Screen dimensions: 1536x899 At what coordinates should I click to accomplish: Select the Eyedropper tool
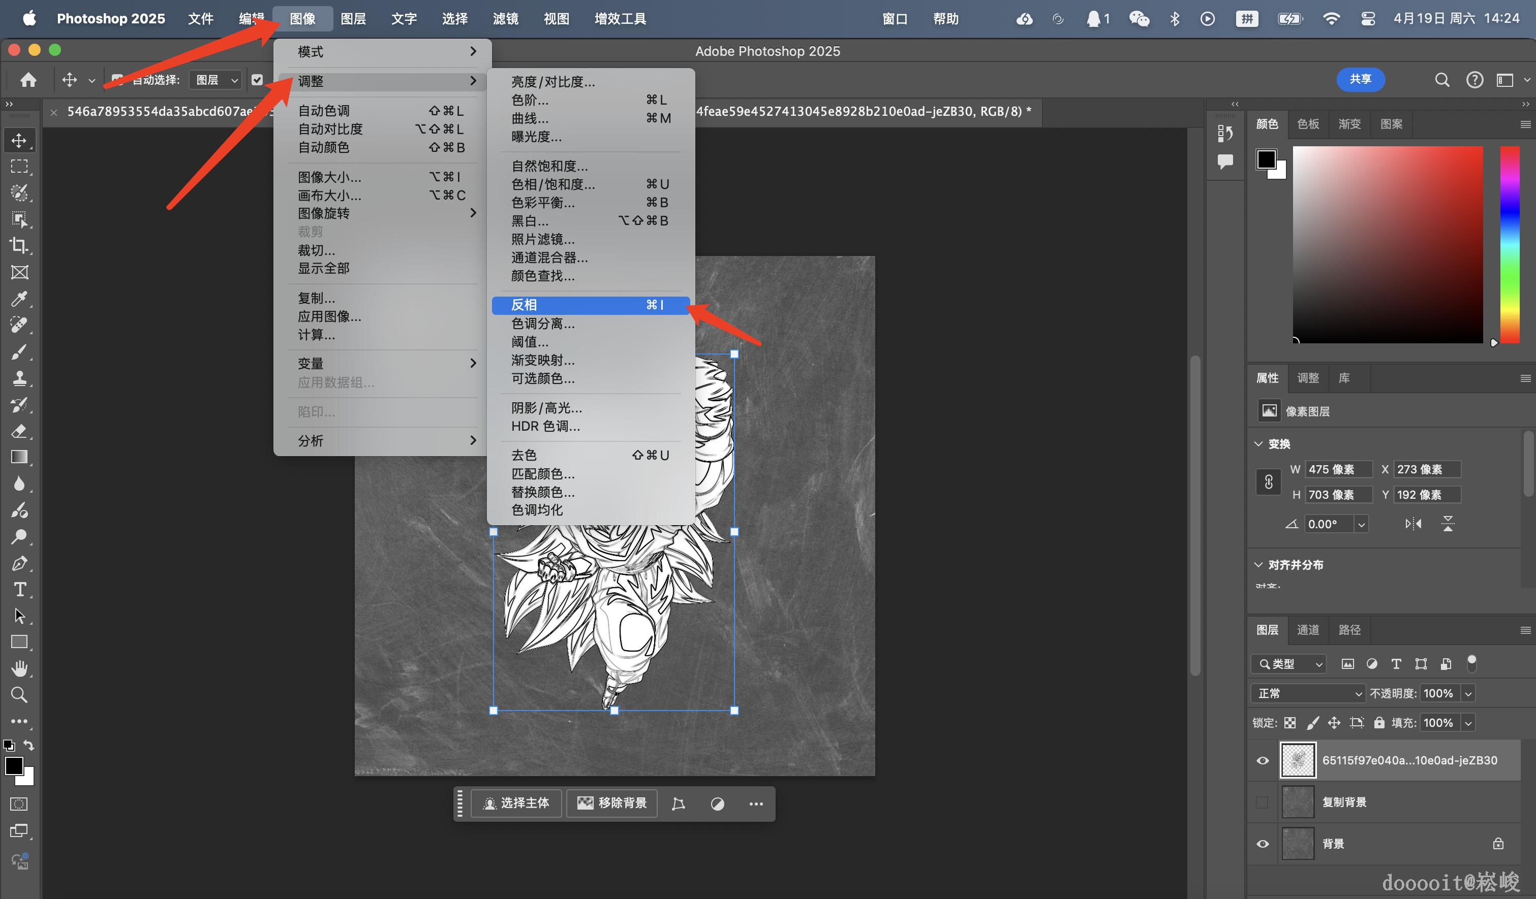pos(19,299)
